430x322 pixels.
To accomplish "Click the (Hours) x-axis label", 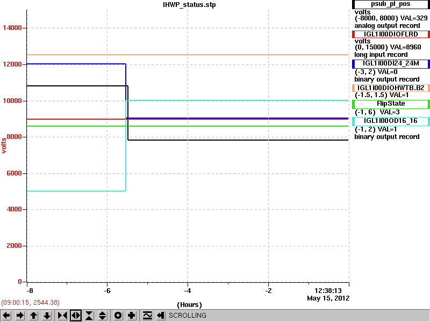I will [x=190, y=305].
